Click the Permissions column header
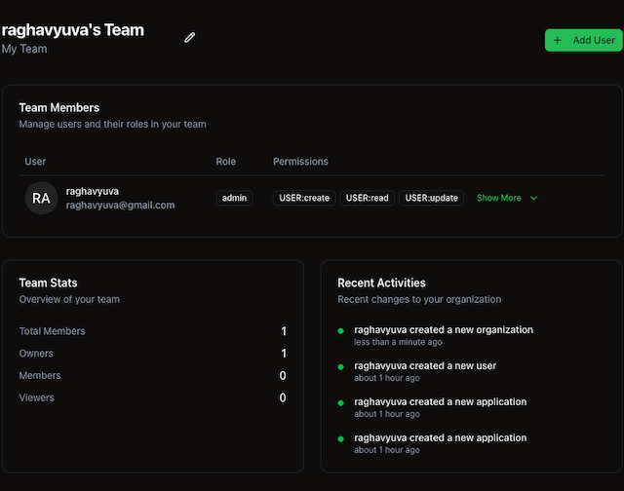 pos(300,162)
